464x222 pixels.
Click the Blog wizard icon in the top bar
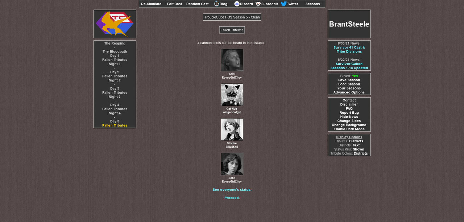click(216, 4)
